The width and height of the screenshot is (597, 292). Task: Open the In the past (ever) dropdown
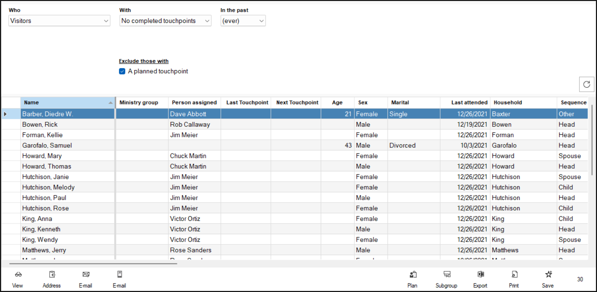pyautogui.click(x=243, y=21)
